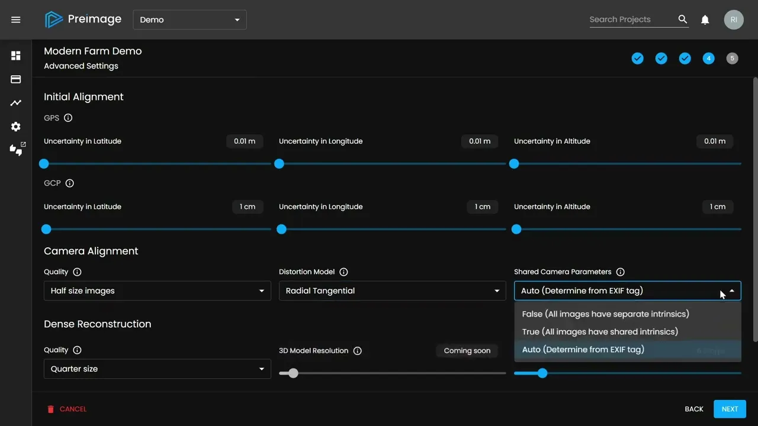
Task: Click the NEXT button
Action: point(730,409)
